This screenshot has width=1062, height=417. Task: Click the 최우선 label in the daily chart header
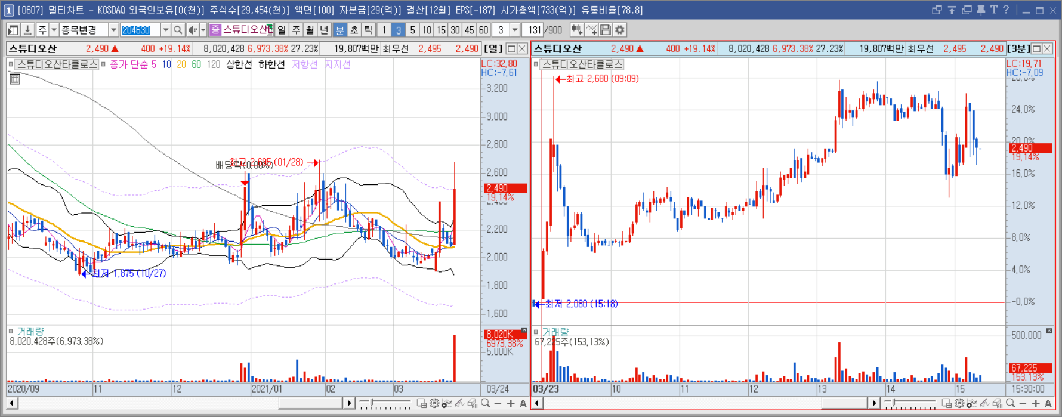(396, 49)
